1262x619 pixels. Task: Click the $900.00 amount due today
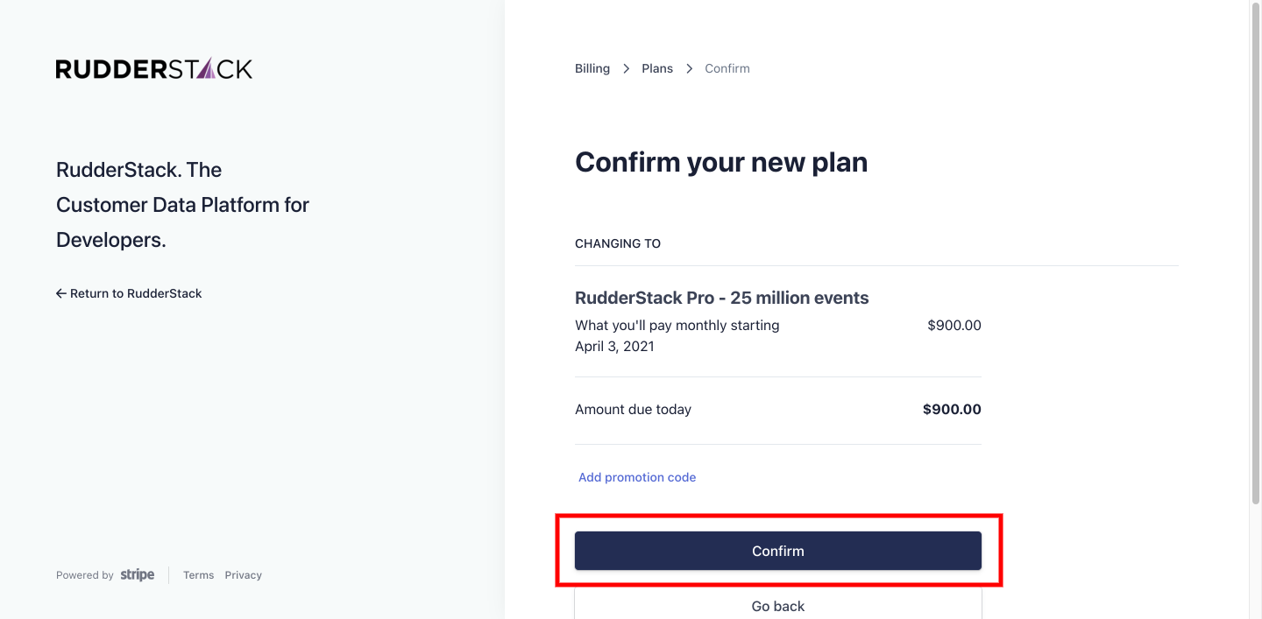click(x=951, y=409)
